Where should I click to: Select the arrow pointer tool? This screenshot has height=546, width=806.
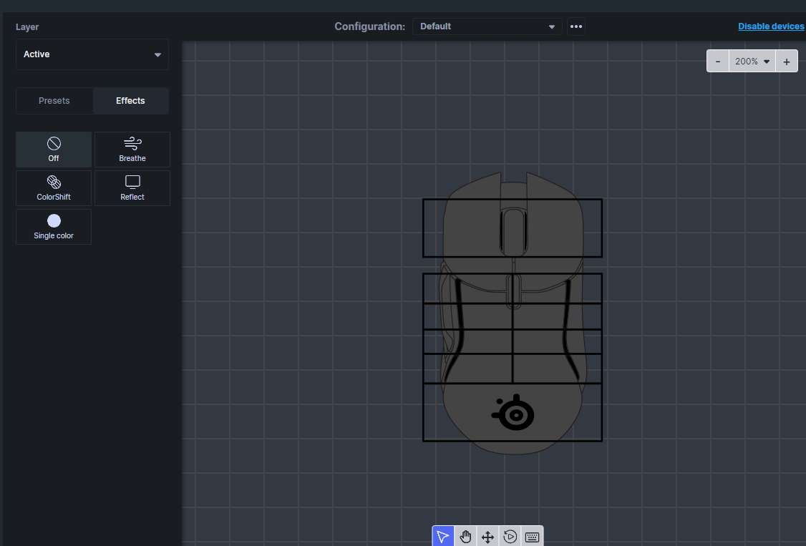(443, 537)
